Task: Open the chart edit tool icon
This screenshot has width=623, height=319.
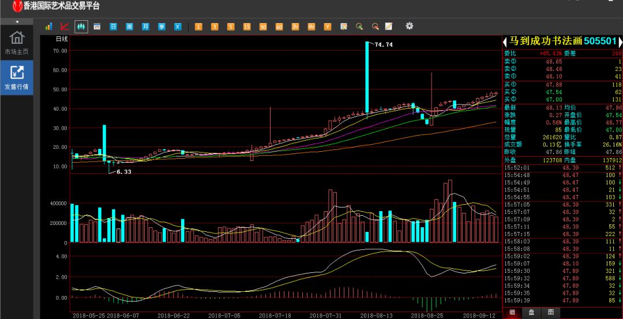Action: (344, 27)
